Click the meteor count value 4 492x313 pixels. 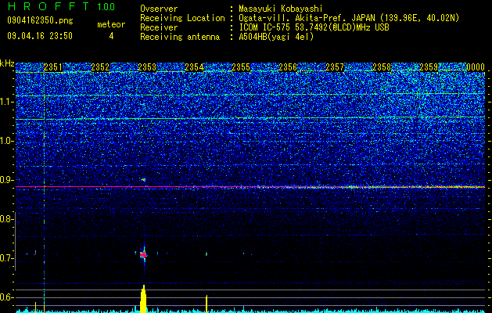click(111, 36)
